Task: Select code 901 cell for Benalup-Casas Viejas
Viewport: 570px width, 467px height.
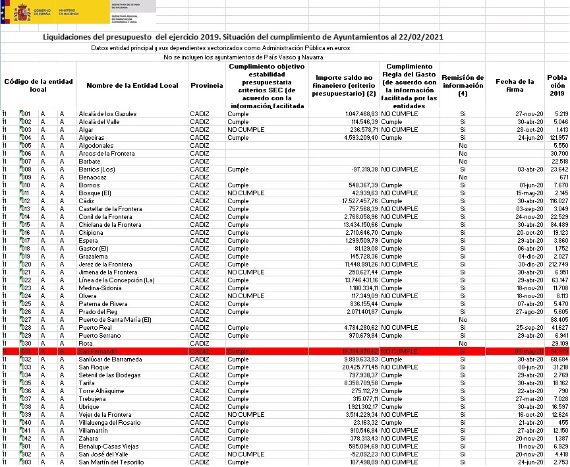Action: [26, 447]
